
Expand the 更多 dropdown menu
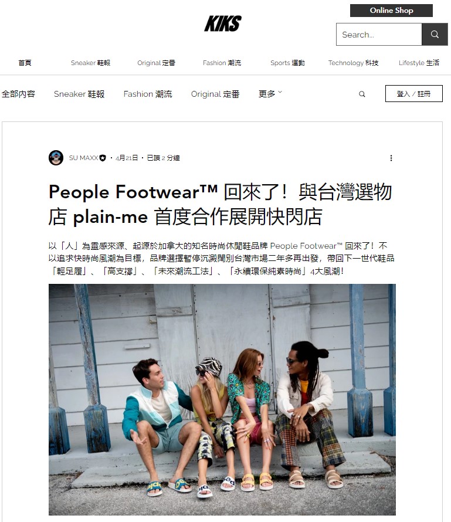coord(270,94)
